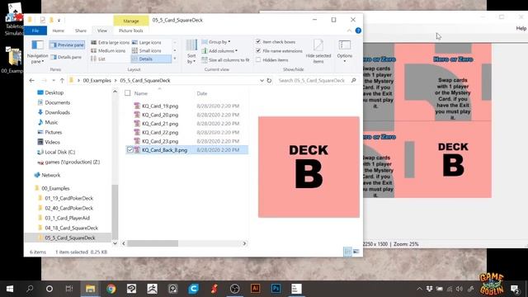528x297 pixels.
Task: Toggle the Preview pane
Action: [x=67, y=45]
